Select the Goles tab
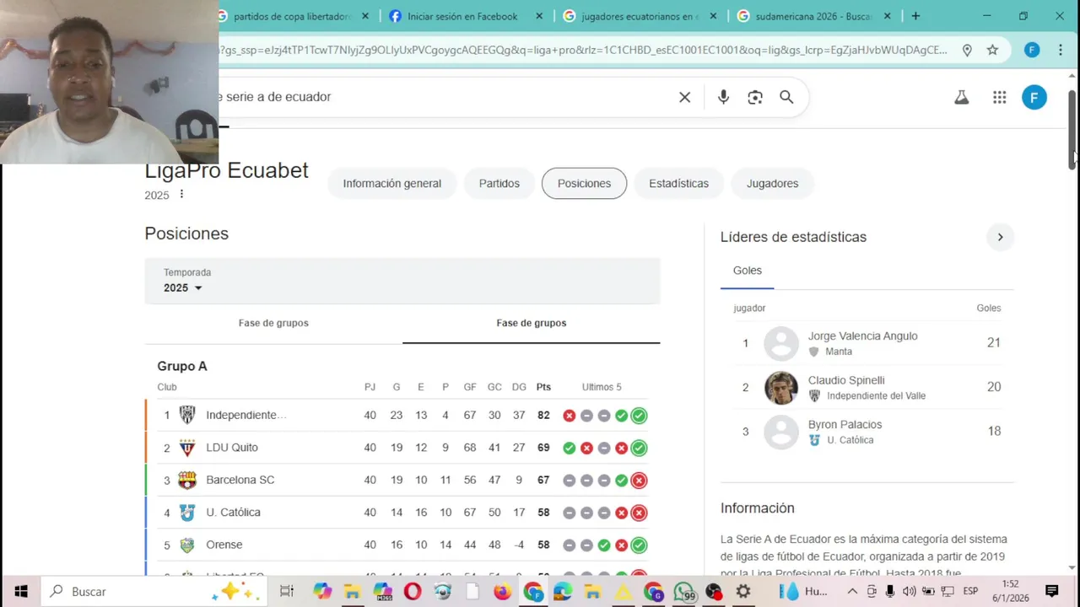This screenshot has width=1080, height=607. (x=748, y=271)
